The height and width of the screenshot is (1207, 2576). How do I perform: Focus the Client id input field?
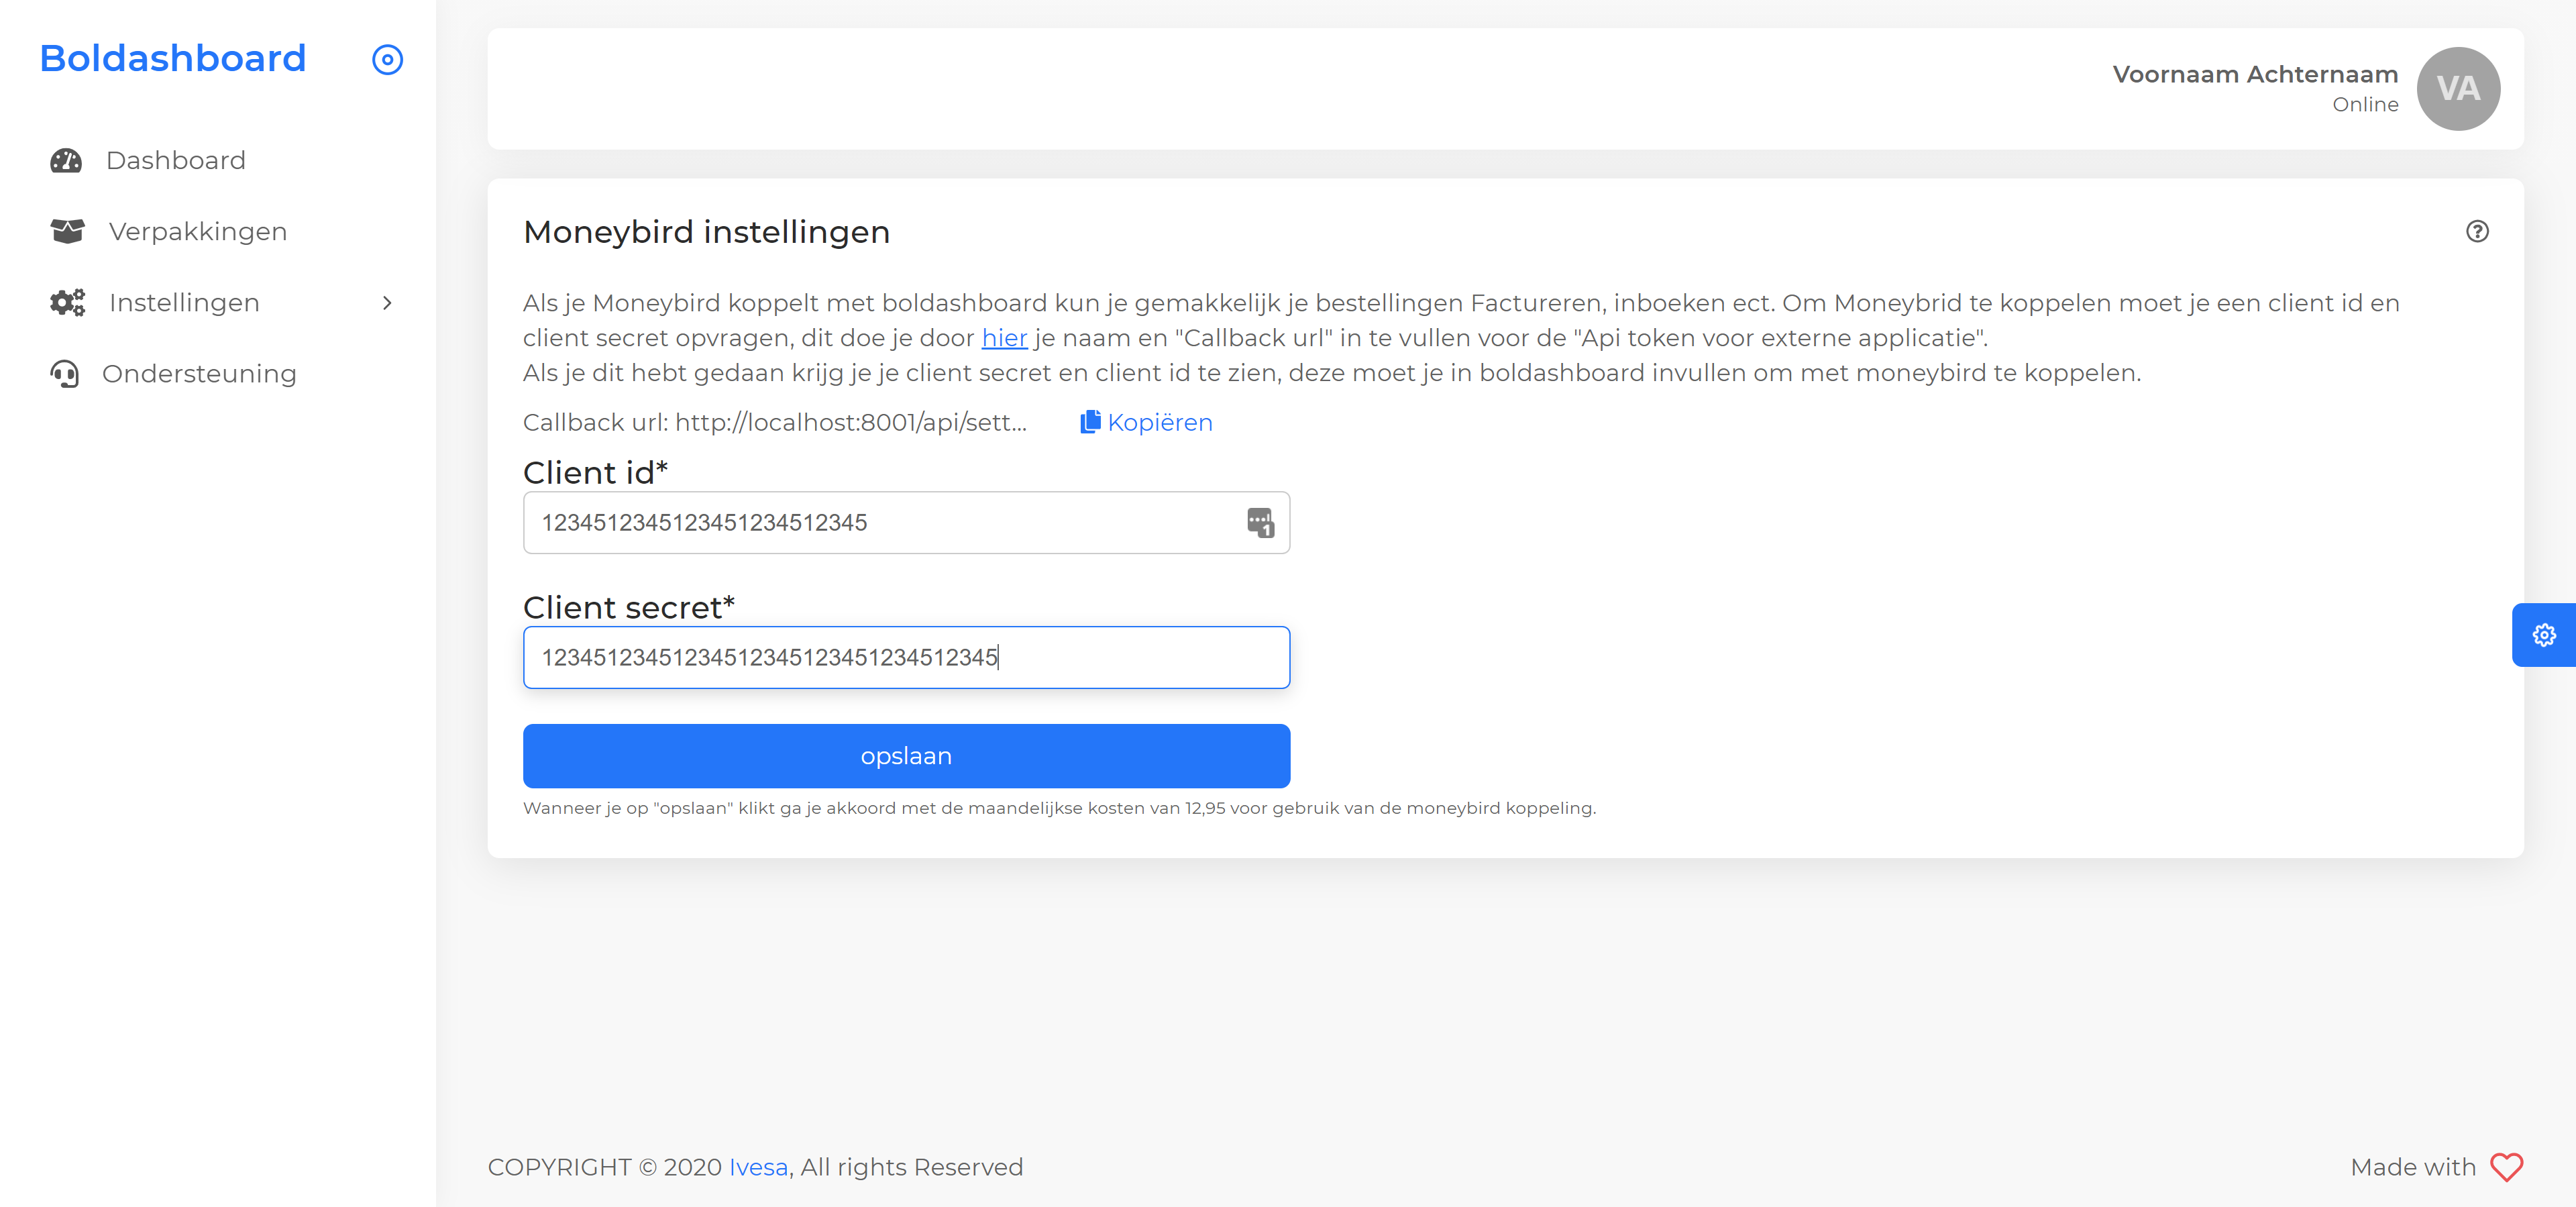coord(880,522)
